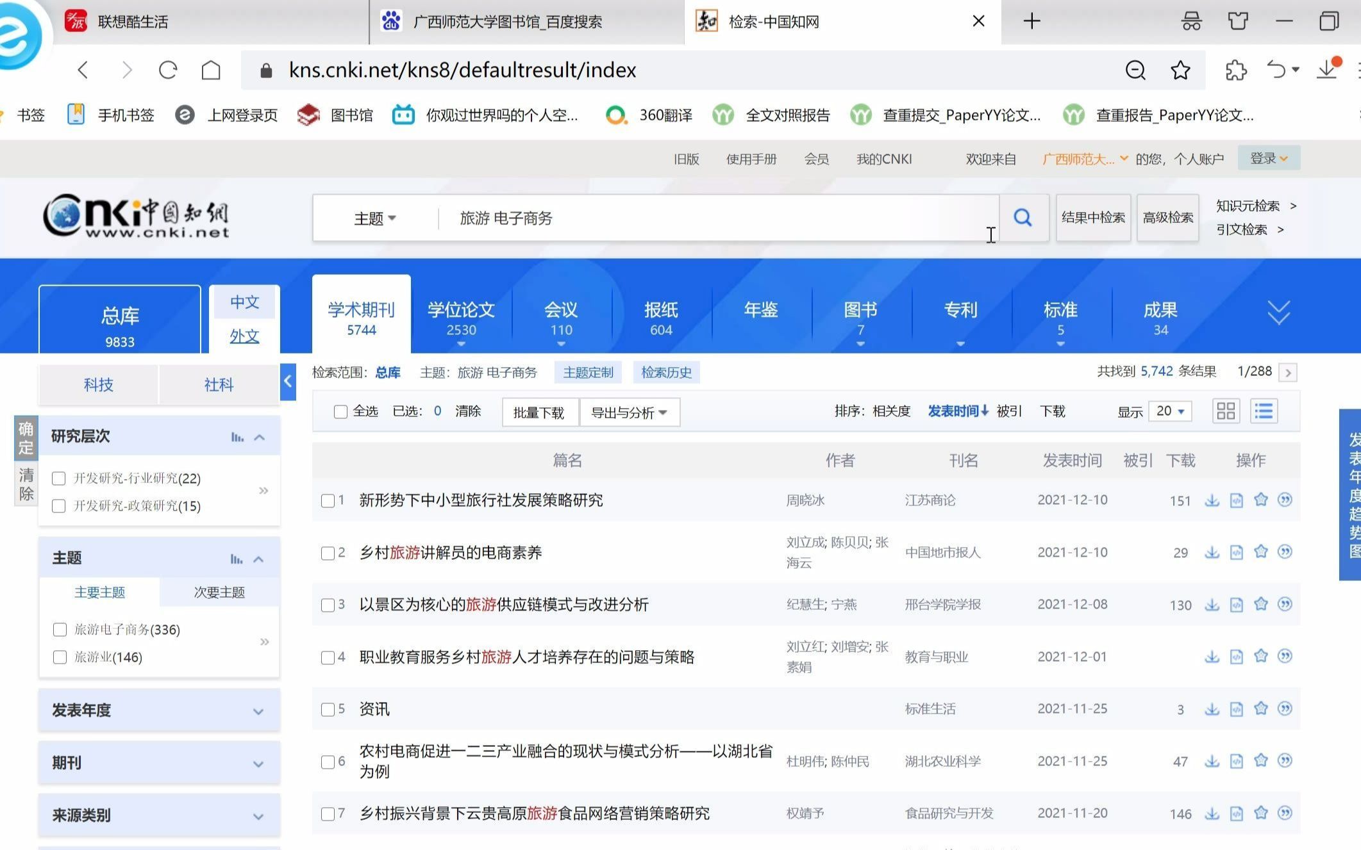Viewport: 1361px width, 850px height.
Task: Cite the 食品研究与开发 article via quote icon
Action: [1285, 813]
